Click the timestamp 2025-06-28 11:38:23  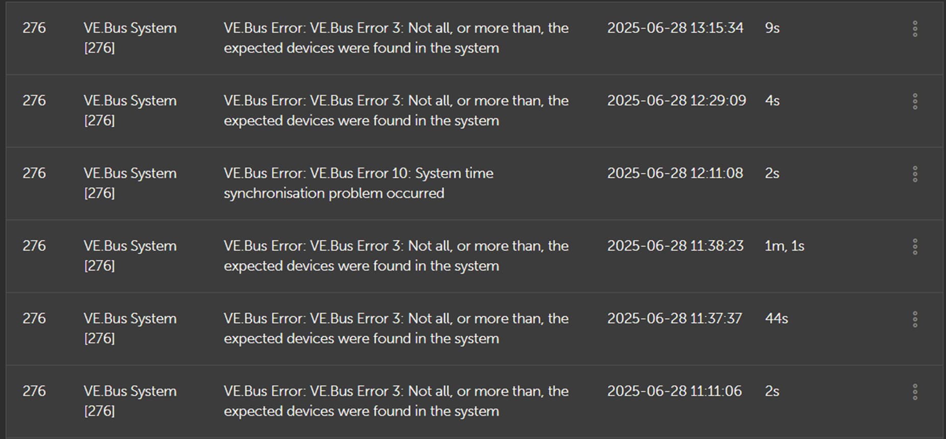tap(675, 246)
